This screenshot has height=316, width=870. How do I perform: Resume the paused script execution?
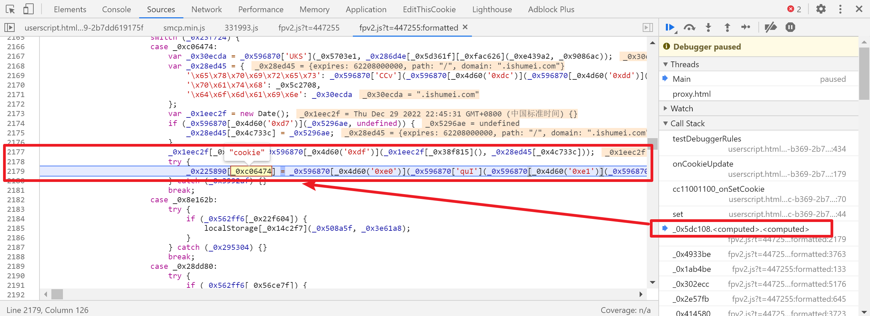tap(670, 27)
